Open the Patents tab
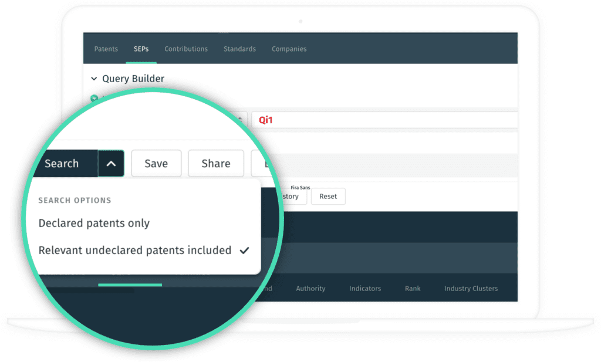 coord(106,49)
